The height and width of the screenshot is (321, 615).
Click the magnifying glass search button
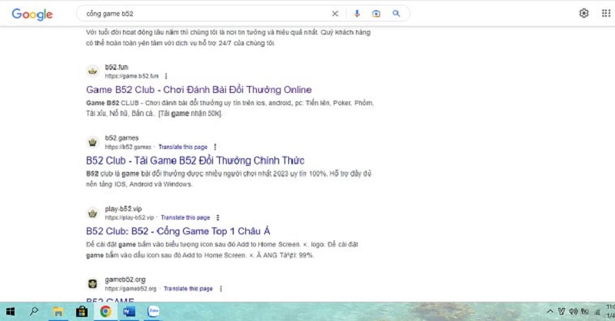pyautogui.click(x=396, y=14)
